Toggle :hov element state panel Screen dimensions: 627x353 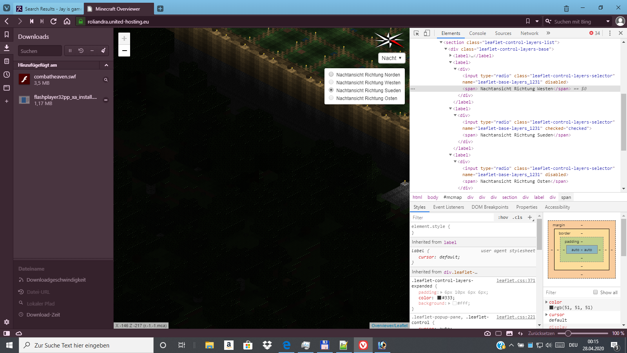[503, 217]
